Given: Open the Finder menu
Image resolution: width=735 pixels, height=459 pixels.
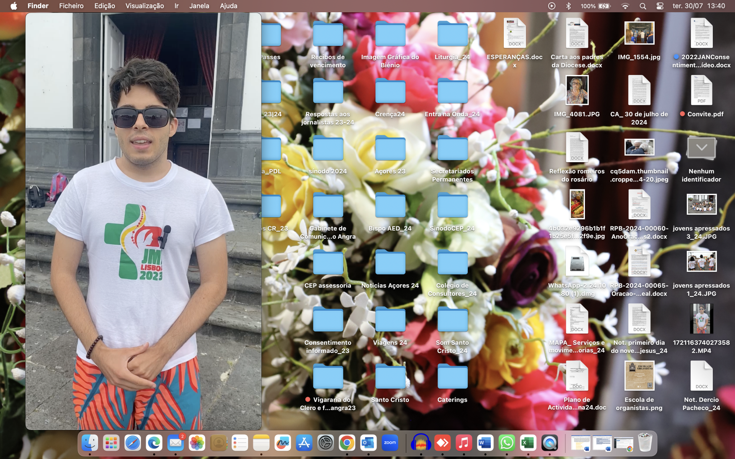Looking at the screenshot, I should 38,6.
